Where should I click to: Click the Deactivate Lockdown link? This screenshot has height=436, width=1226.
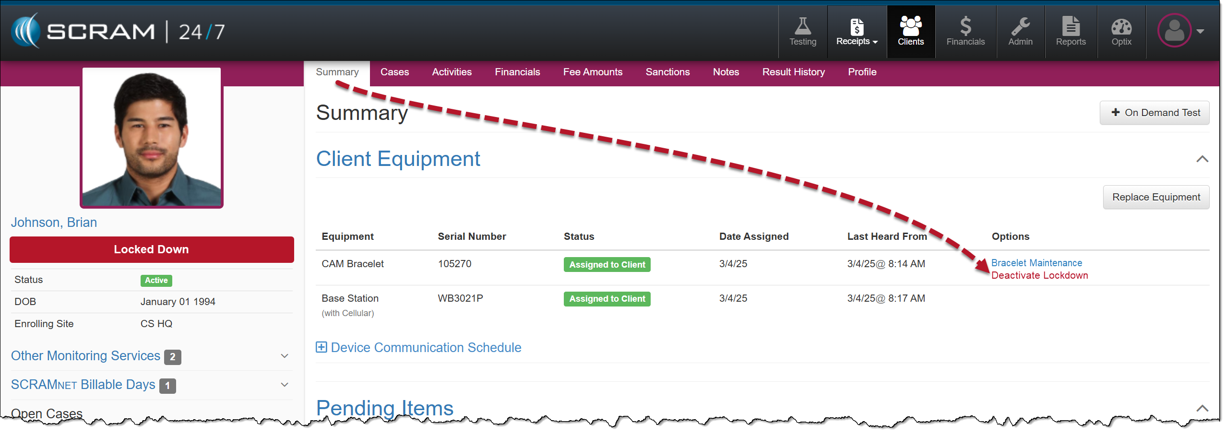[1039, 275]
